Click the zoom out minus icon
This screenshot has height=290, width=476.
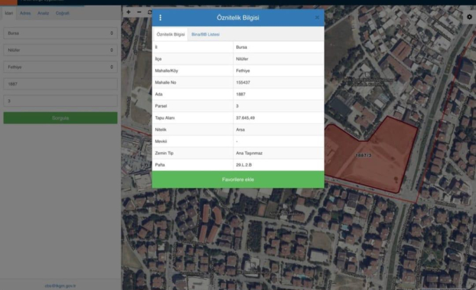coord(140,12)
